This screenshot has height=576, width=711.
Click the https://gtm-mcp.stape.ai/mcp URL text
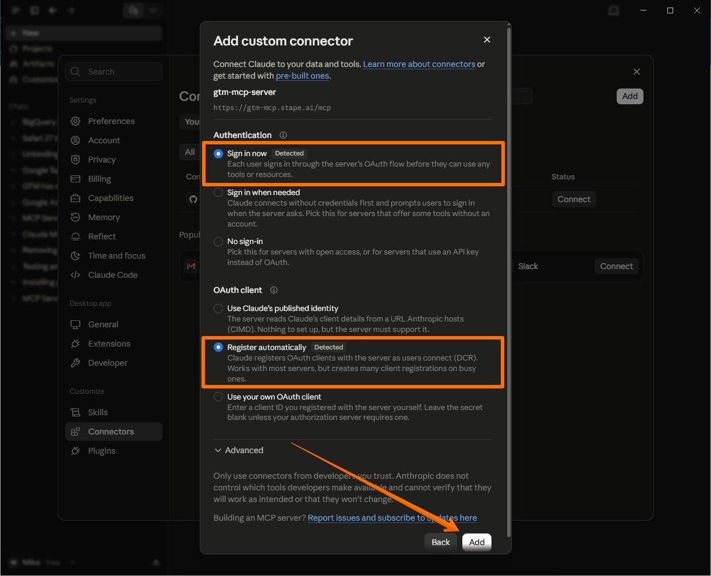point(272,108)
